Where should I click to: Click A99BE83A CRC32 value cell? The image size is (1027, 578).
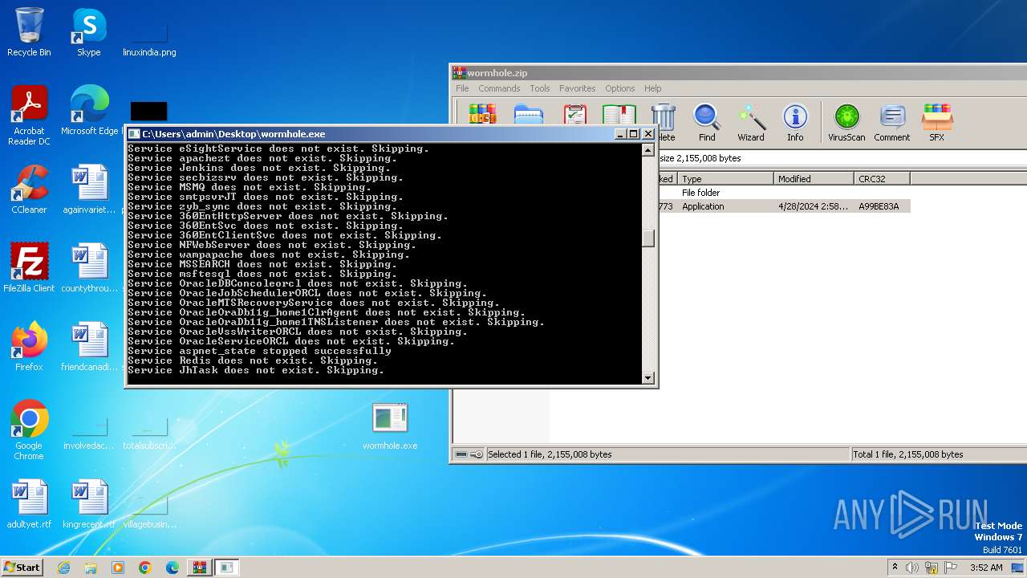click(879, 206)
